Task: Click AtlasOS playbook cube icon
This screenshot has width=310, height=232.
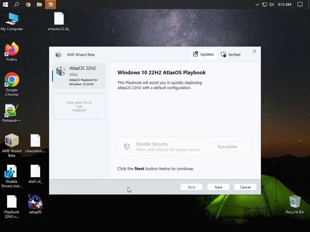Action: click(x=61, y=71)
